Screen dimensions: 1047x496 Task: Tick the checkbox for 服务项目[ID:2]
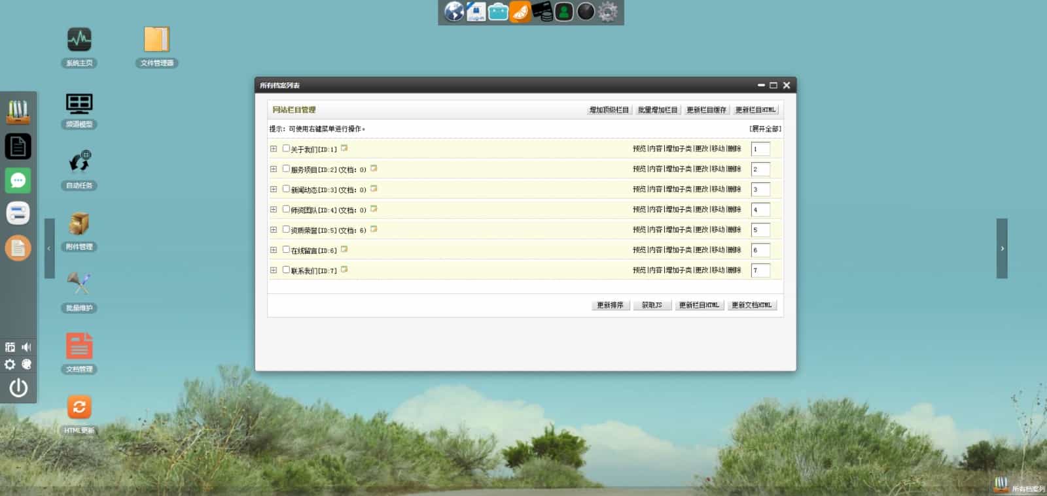tap(286, 169)
